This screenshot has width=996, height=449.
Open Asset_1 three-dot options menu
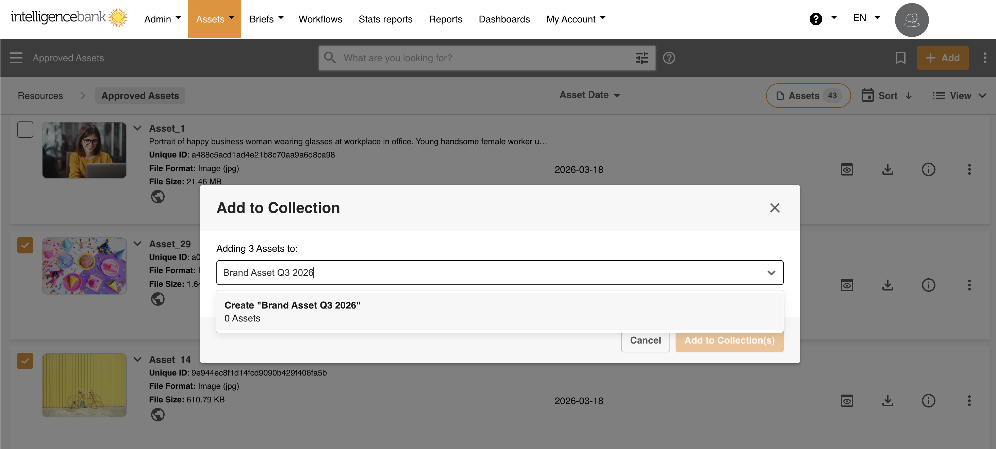click(969, 169)
